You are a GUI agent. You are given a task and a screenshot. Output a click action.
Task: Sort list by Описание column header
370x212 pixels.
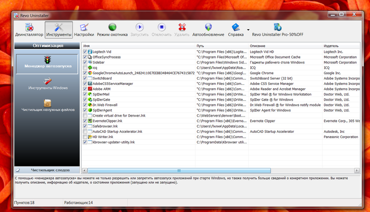pyautogui.click(x=285, y=46)
